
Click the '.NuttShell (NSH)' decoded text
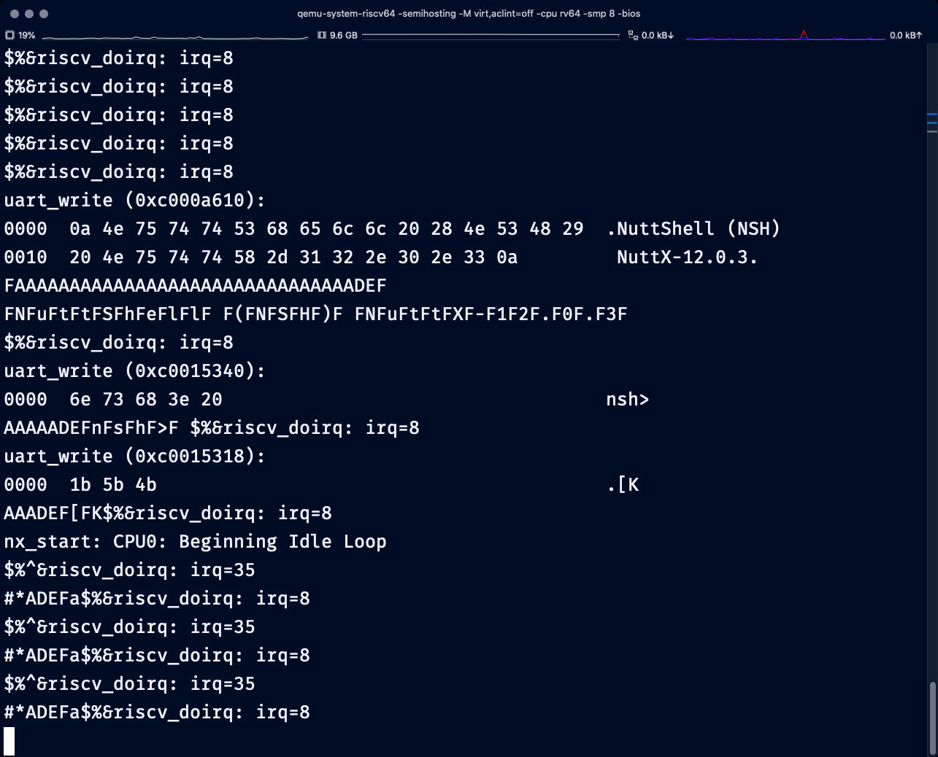click(x=693, y=229)
